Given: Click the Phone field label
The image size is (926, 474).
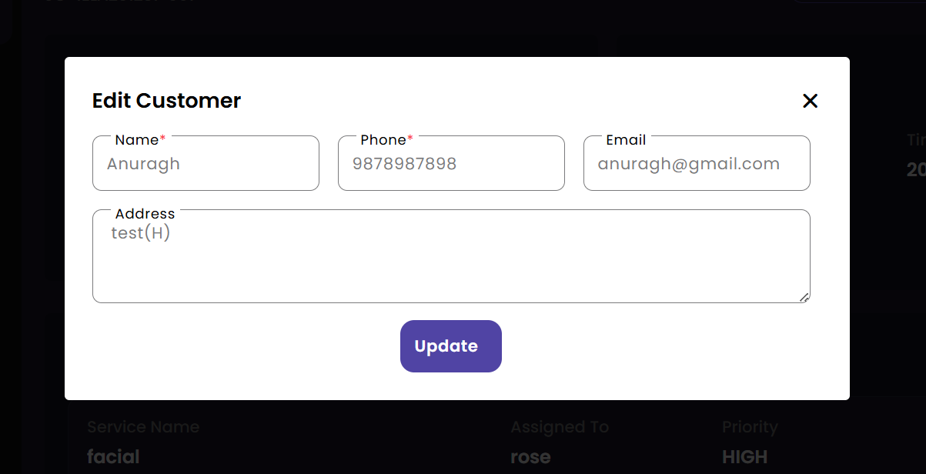Looking at the screenshot, I should click(x=383, y=140).
